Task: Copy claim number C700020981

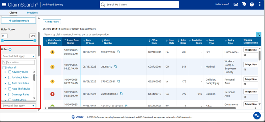Action: [119, 81]
